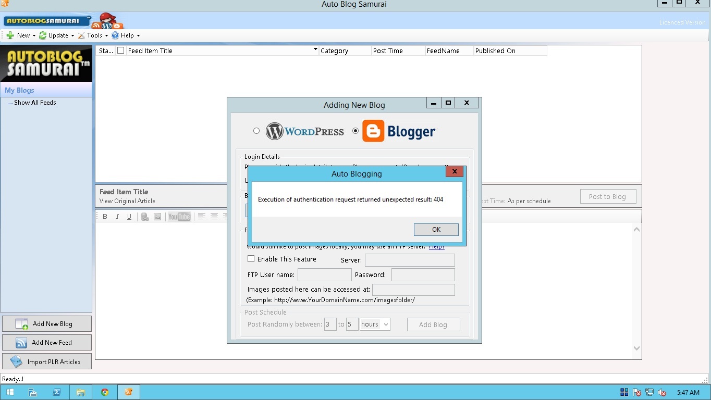Viewport: 711px width, 400px height.
Task: Click the Add New Feed sidebar button
Action: pos(47,343)
